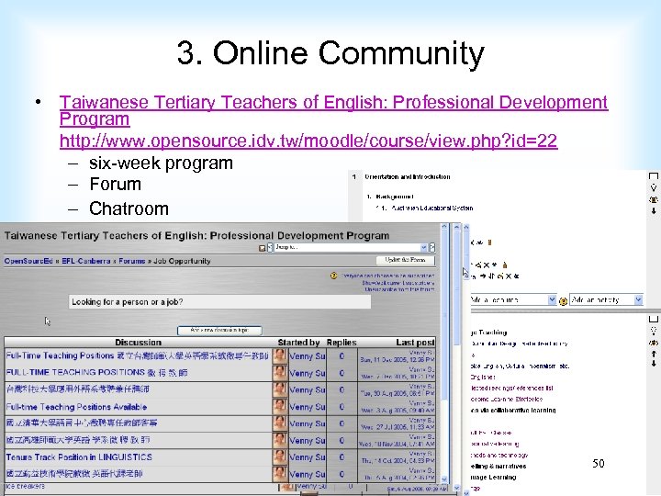Open Show/edit current subscribers link
Screen dimensions: 661x496
pos(398,283)
